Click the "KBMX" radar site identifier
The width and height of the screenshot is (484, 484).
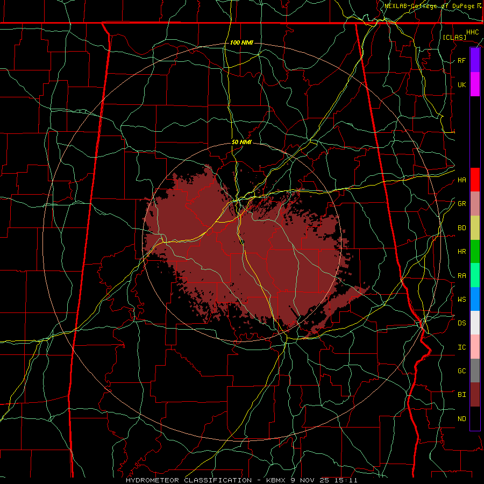[276, 480]
